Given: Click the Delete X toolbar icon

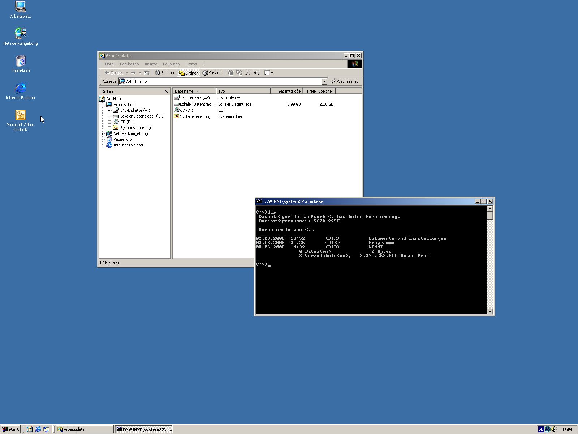Looking at the screenshot, I should coord(247,73).
